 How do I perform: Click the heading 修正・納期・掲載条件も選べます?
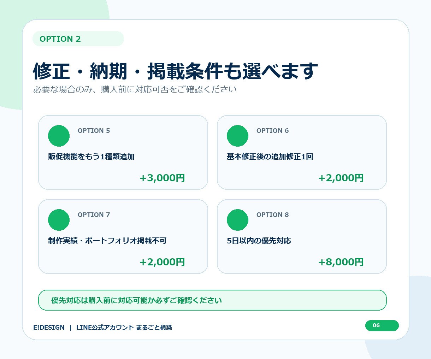pos(176,71)
